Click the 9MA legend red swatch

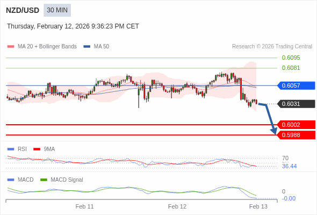37,149
